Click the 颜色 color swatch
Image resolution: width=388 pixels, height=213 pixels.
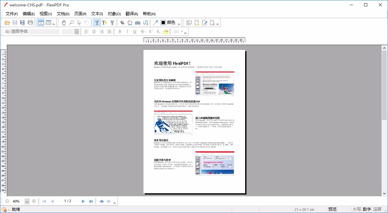163,23
